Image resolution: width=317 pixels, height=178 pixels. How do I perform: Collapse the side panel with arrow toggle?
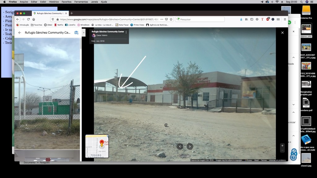(x=83, y=32)
